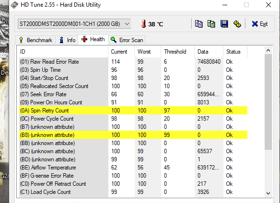Click the scrollbar up arrow
The height and width of the screenshot is (203, 280).
coord(268,50)
